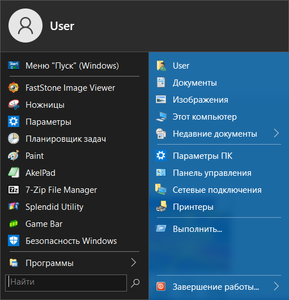
Task: Expand the Программы submenu arrow
Action: pos(134,263)
